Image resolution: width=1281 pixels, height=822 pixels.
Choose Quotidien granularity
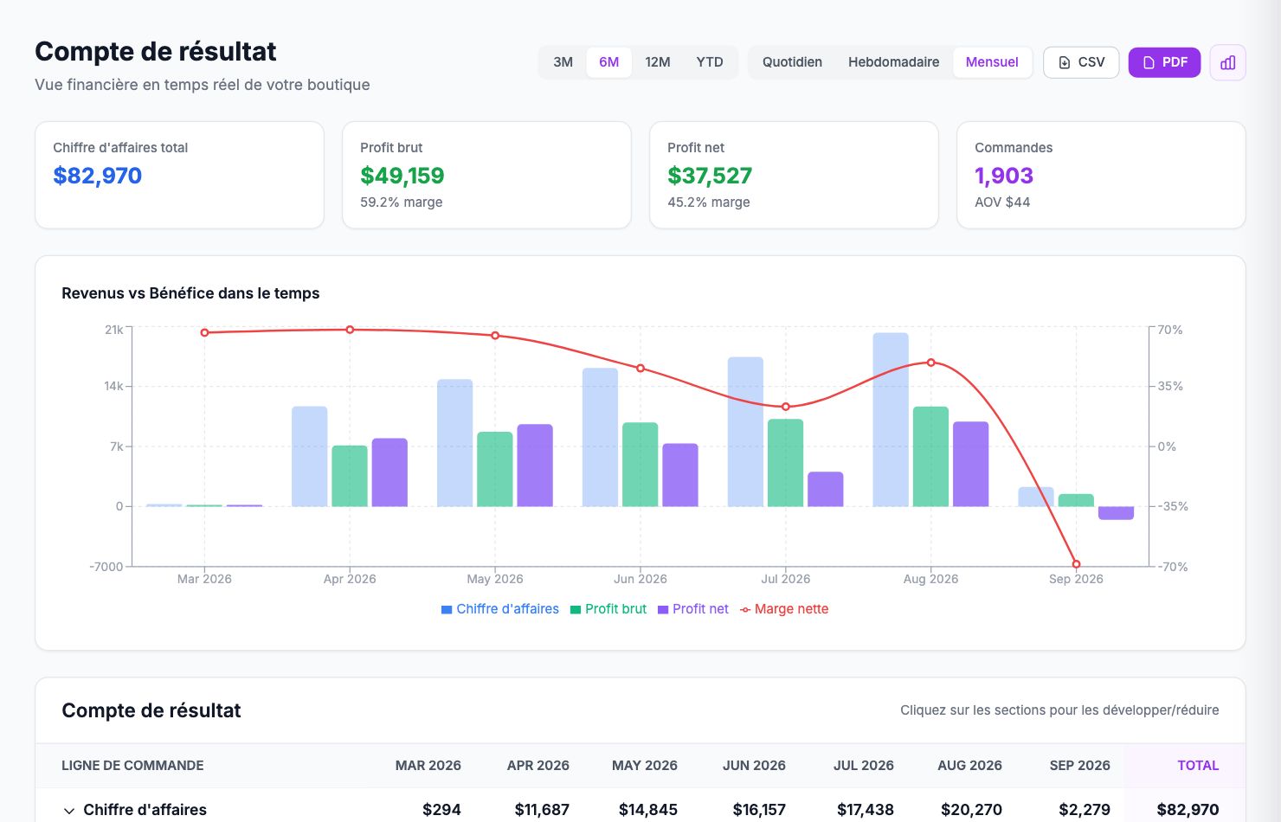792,62
